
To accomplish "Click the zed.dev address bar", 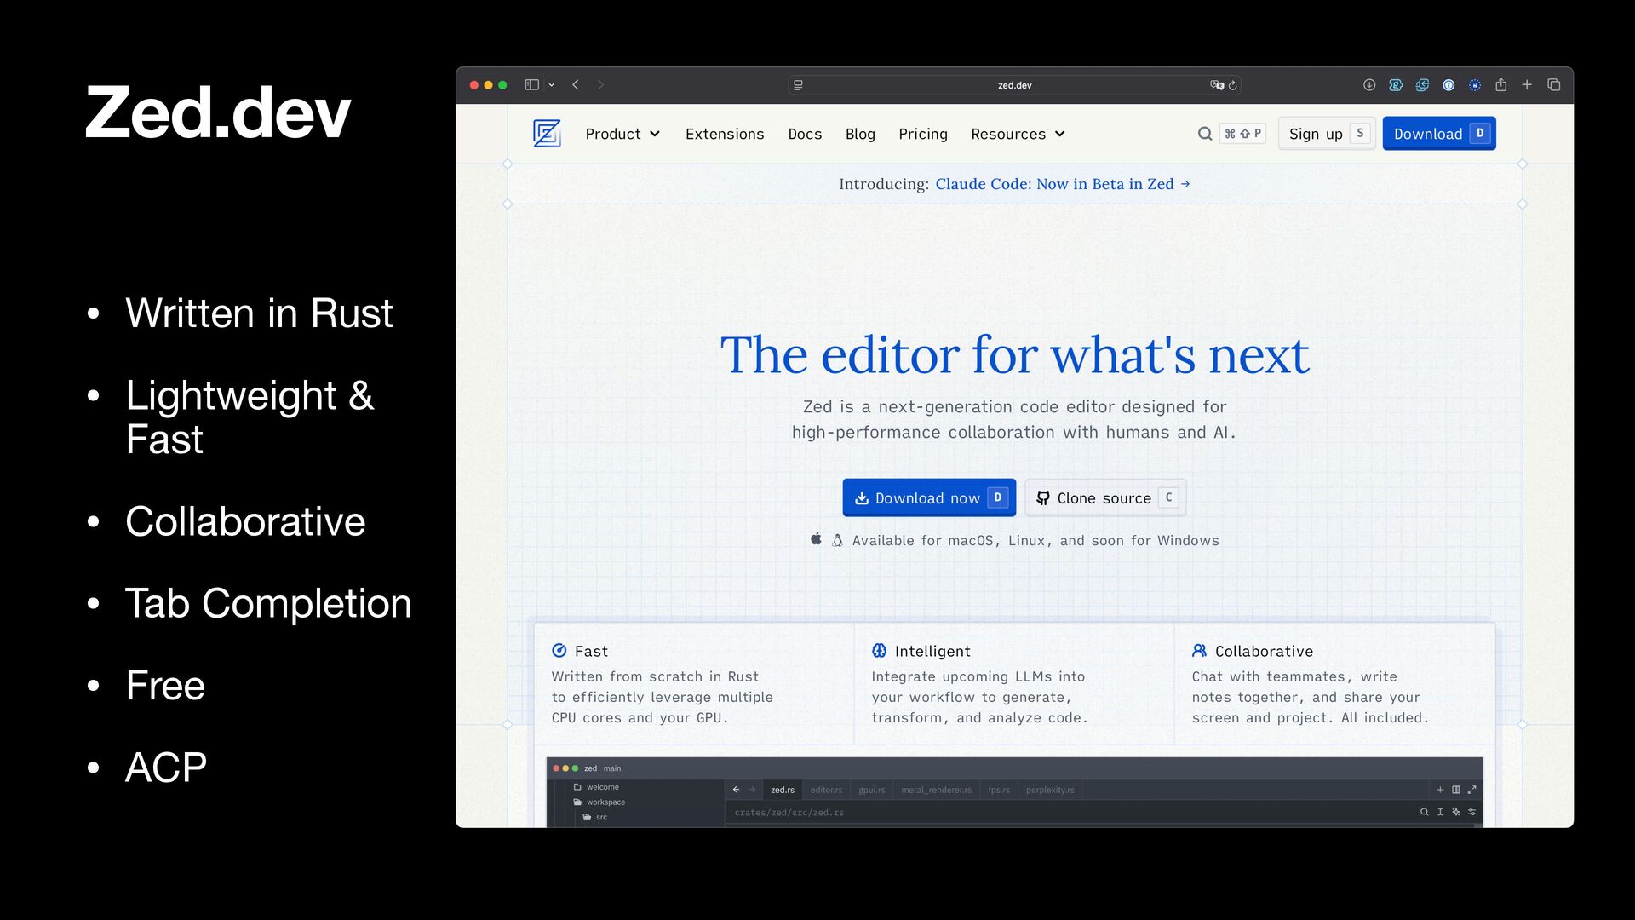I will coord(1014,85).
